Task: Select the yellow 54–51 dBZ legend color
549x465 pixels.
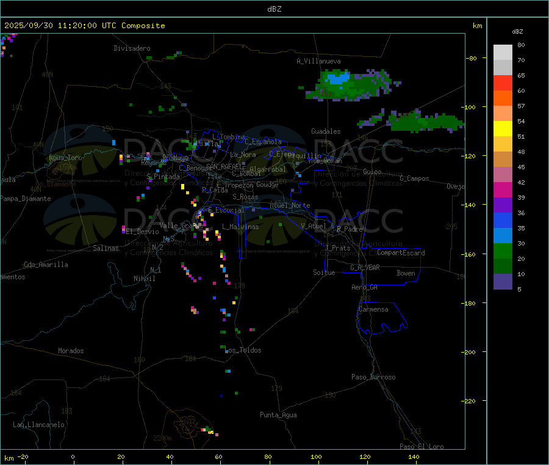Action: 503,129
